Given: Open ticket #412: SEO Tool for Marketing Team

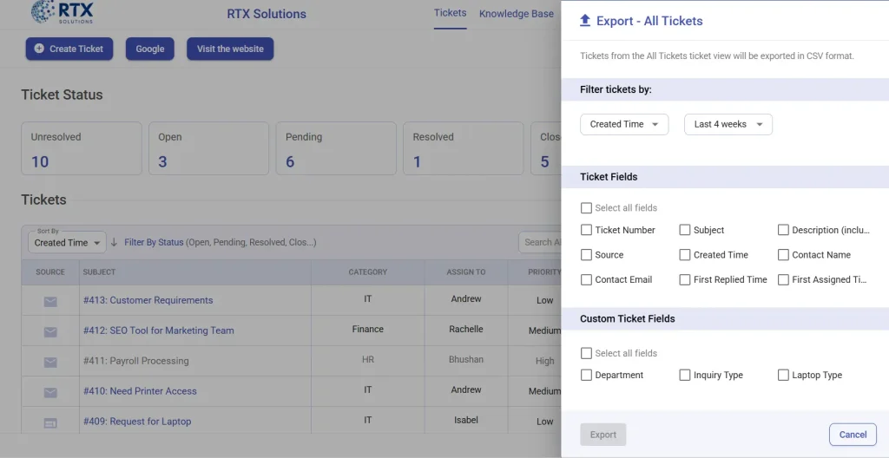Looking at the screenshot, I should pos(158,330).
